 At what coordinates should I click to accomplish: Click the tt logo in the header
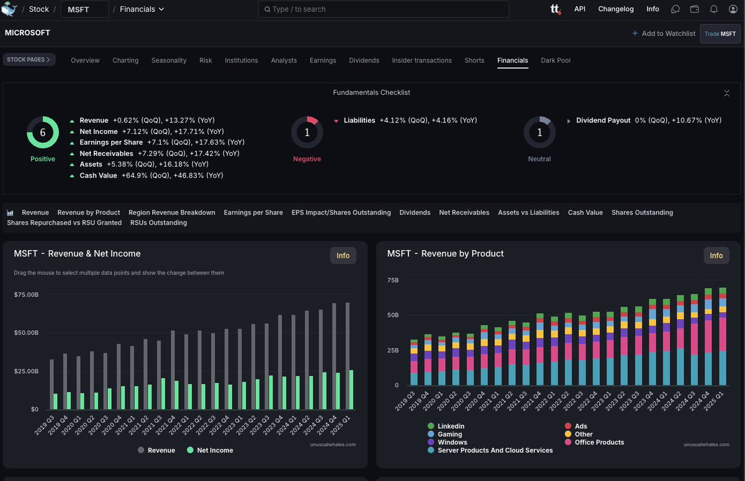tap(555, 9)
